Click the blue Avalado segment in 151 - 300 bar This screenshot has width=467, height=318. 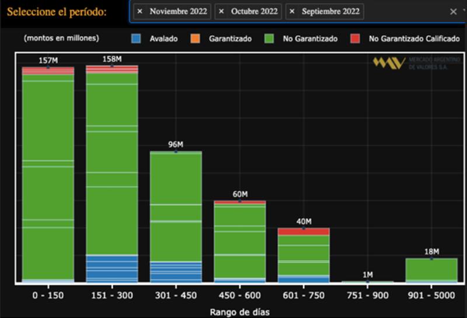tap(112, 268)
